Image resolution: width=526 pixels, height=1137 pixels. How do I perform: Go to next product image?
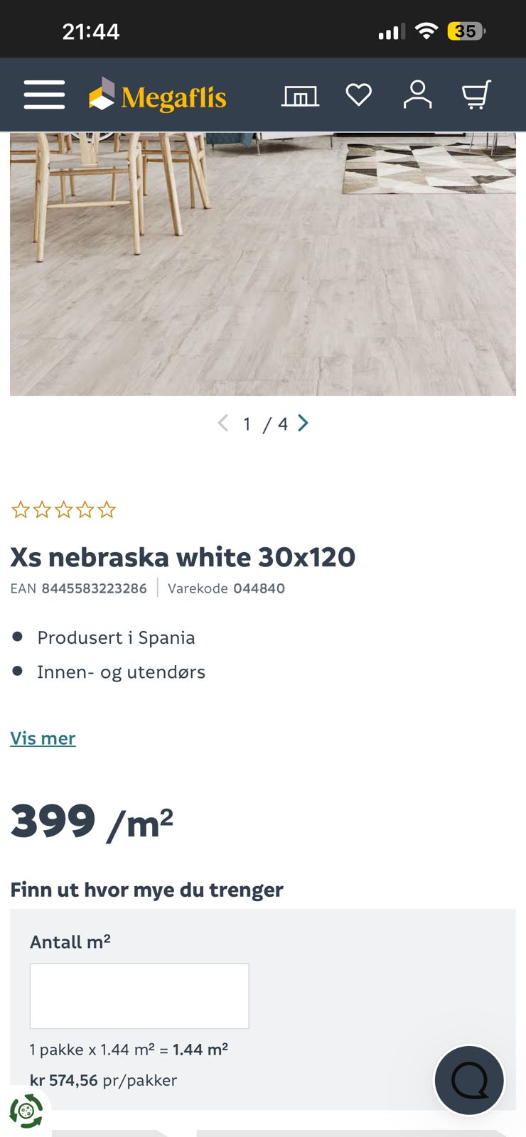[303, 424]
